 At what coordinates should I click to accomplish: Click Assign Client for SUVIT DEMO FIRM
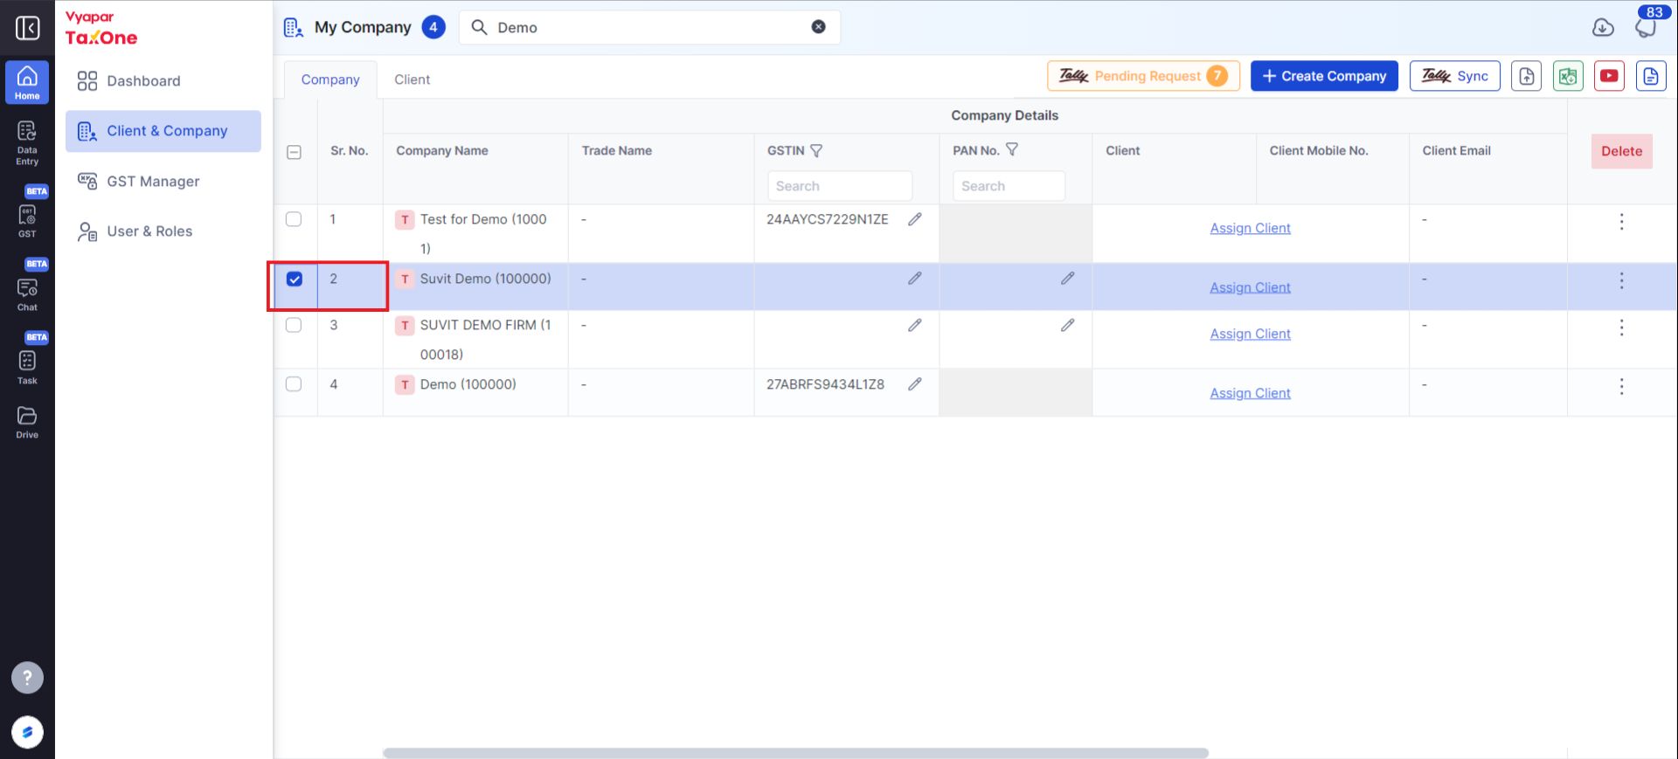click(1250, 334)
